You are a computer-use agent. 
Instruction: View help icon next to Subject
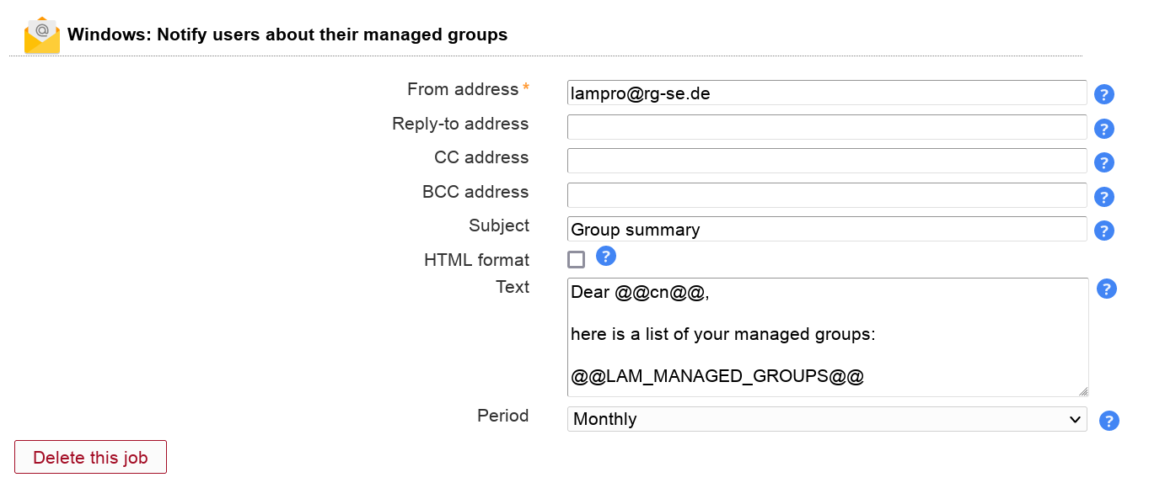(x=1103, y=231)
